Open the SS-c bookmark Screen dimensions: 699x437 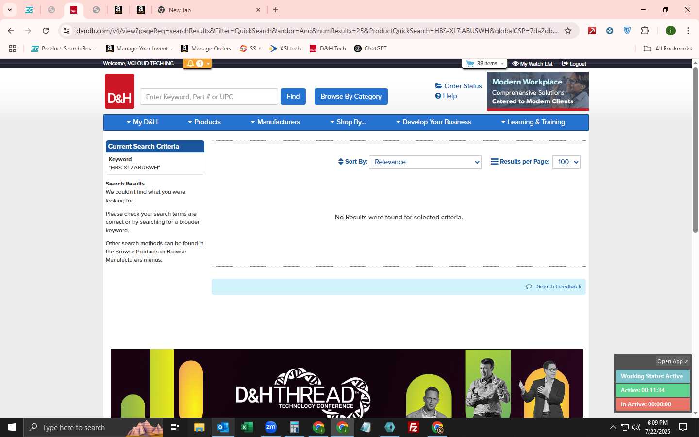(x=250, y=49)
